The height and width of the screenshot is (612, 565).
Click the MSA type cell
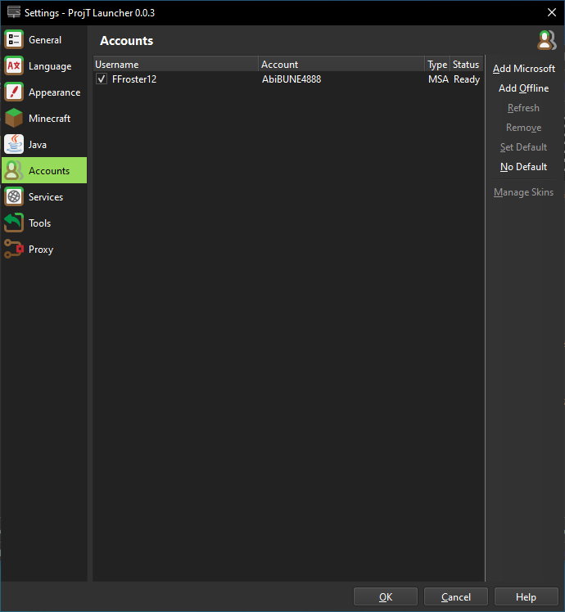point(438,79)
